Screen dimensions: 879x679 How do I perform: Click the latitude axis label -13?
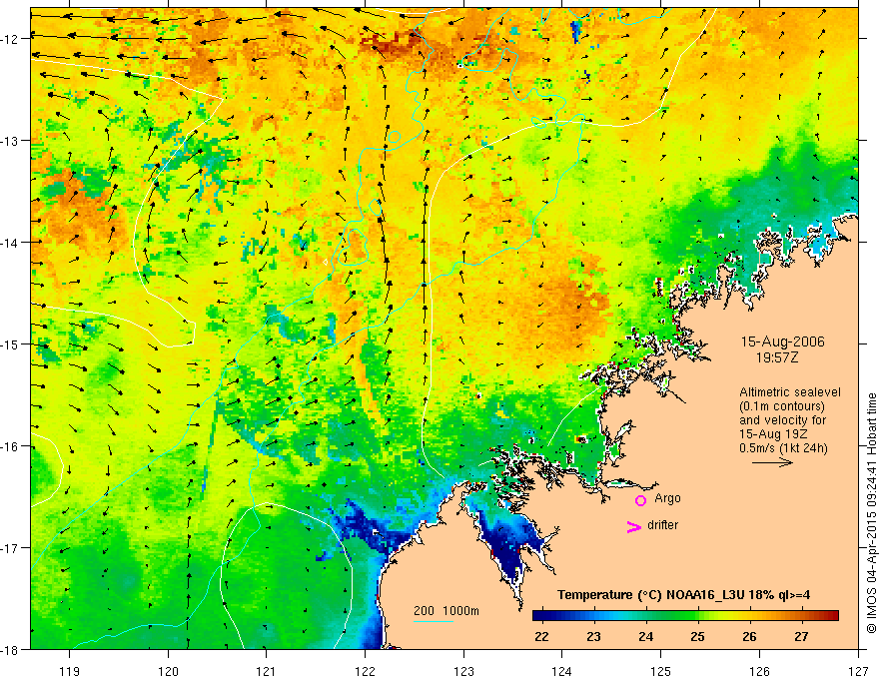(11, 140)
